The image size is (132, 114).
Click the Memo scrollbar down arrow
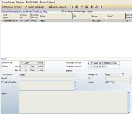coord(129,112)
